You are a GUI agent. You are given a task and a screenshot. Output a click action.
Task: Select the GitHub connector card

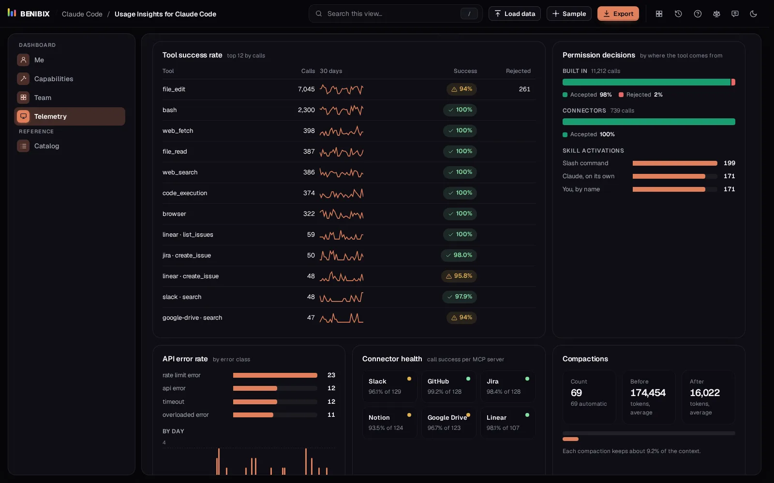click(x=449, y=386)
